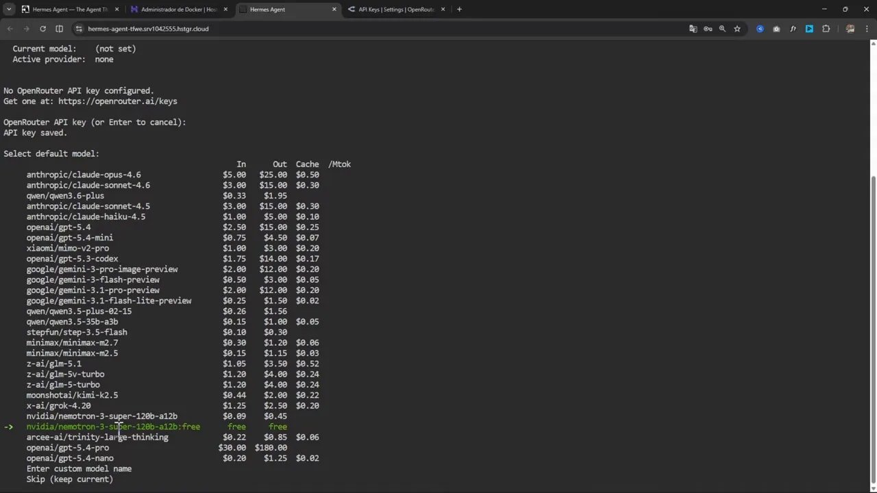Select openai/gpt-5.4-pro model row
The width and height of the screenshot is (877, 493).
click(156, 448)
